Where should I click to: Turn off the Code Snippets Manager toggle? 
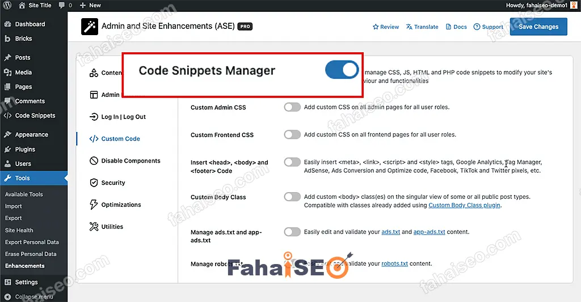[x=342, y=70]
